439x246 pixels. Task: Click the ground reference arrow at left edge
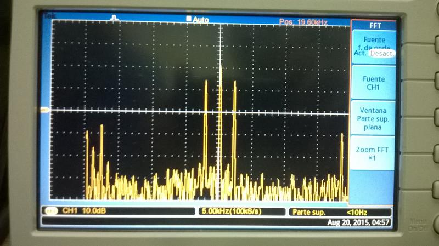[x=44, y=110]
